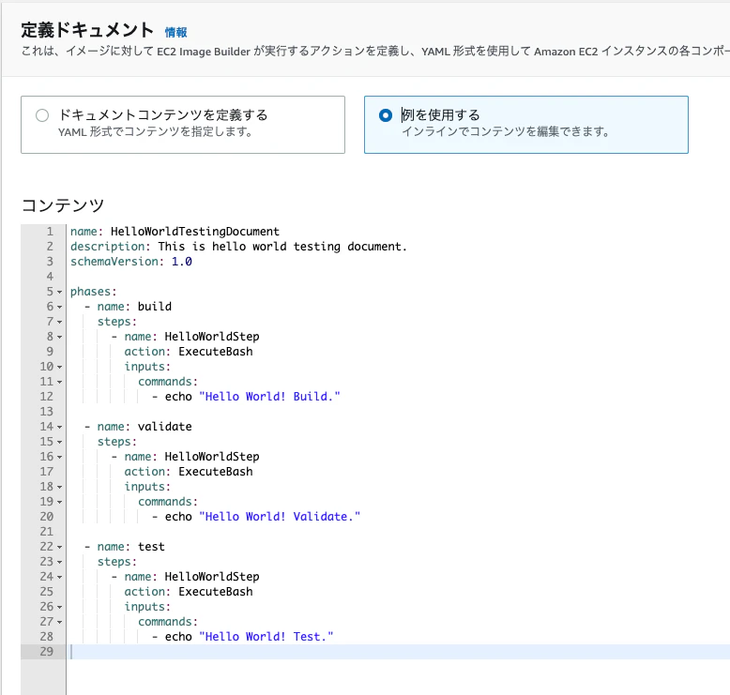The height and width of the screenshot is (695, 730).
Task: Click the word validate on line 14
Action: click(165, 427)
